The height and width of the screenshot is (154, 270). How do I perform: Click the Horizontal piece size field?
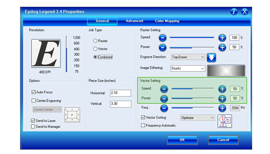(120, 93)
